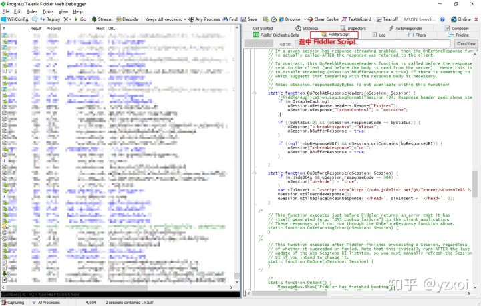Open the Keep: All sessions dropdown
Image resolution: width=481 pixels, height=306 pixels.
pyautogui.click(x=166, y=19)
